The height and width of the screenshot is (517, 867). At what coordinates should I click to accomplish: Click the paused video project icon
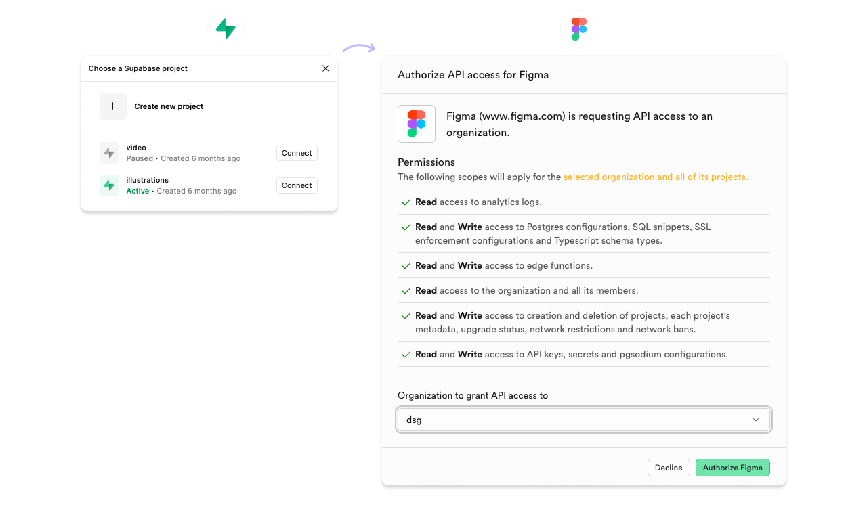click(109, 153)
